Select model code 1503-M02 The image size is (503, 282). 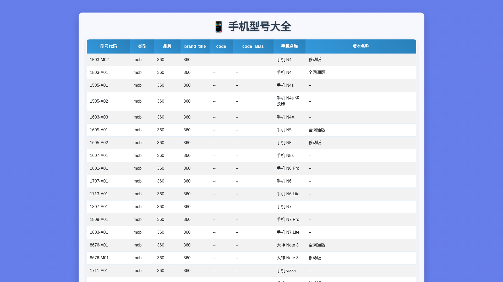coord(99,60)
